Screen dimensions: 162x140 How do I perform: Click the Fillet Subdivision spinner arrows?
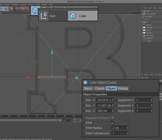pyautogui.click(x=128, y=133)
